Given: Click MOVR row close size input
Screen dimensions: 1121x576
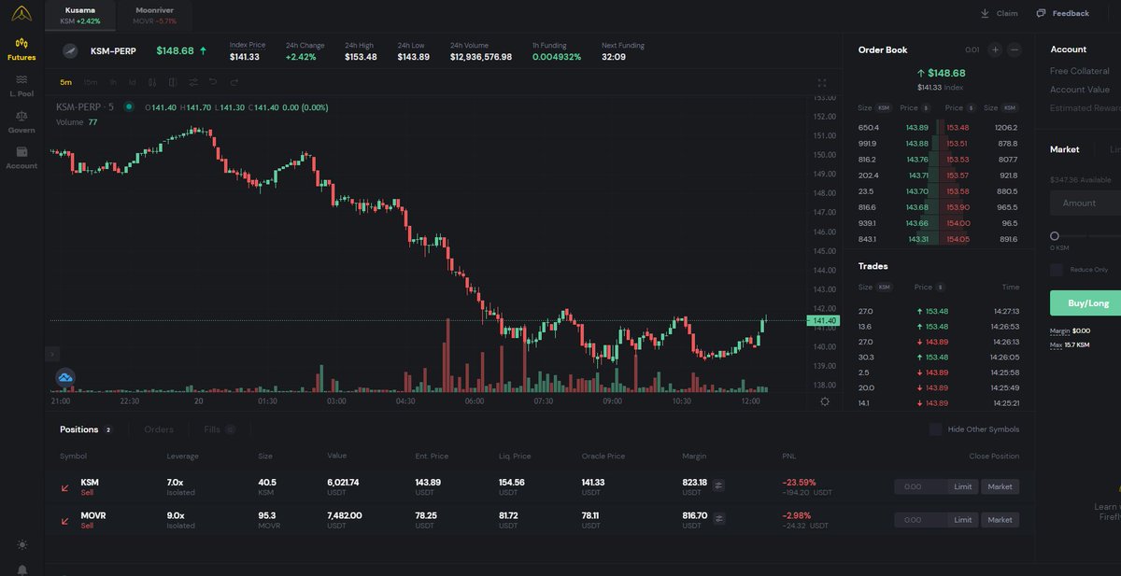Looking at the screenshot, I should coord(921,520).
